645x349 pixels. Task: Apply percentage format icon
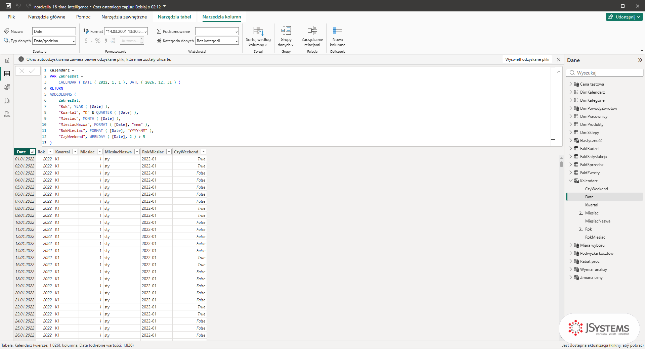coord(98,41)
